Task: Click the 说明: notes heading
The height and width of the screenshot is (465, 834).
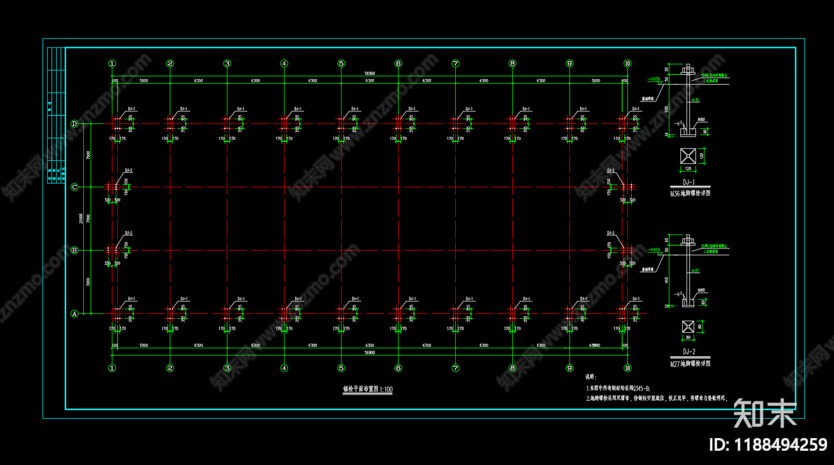Action: [x=591, y=376]
